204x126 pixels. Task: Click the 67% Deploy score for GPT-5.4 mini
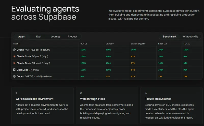coord(108,76)
